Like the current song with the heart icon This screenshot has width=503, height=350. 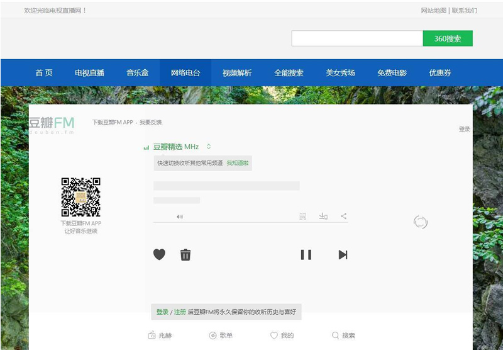(x=159, y=254)
